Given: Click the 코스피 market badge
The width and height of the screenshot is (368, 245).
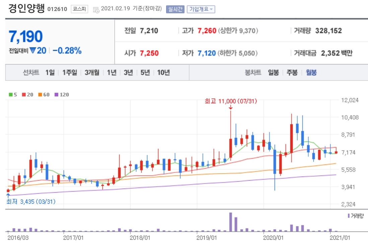Looking at the screenshot, I should [80, 9].
